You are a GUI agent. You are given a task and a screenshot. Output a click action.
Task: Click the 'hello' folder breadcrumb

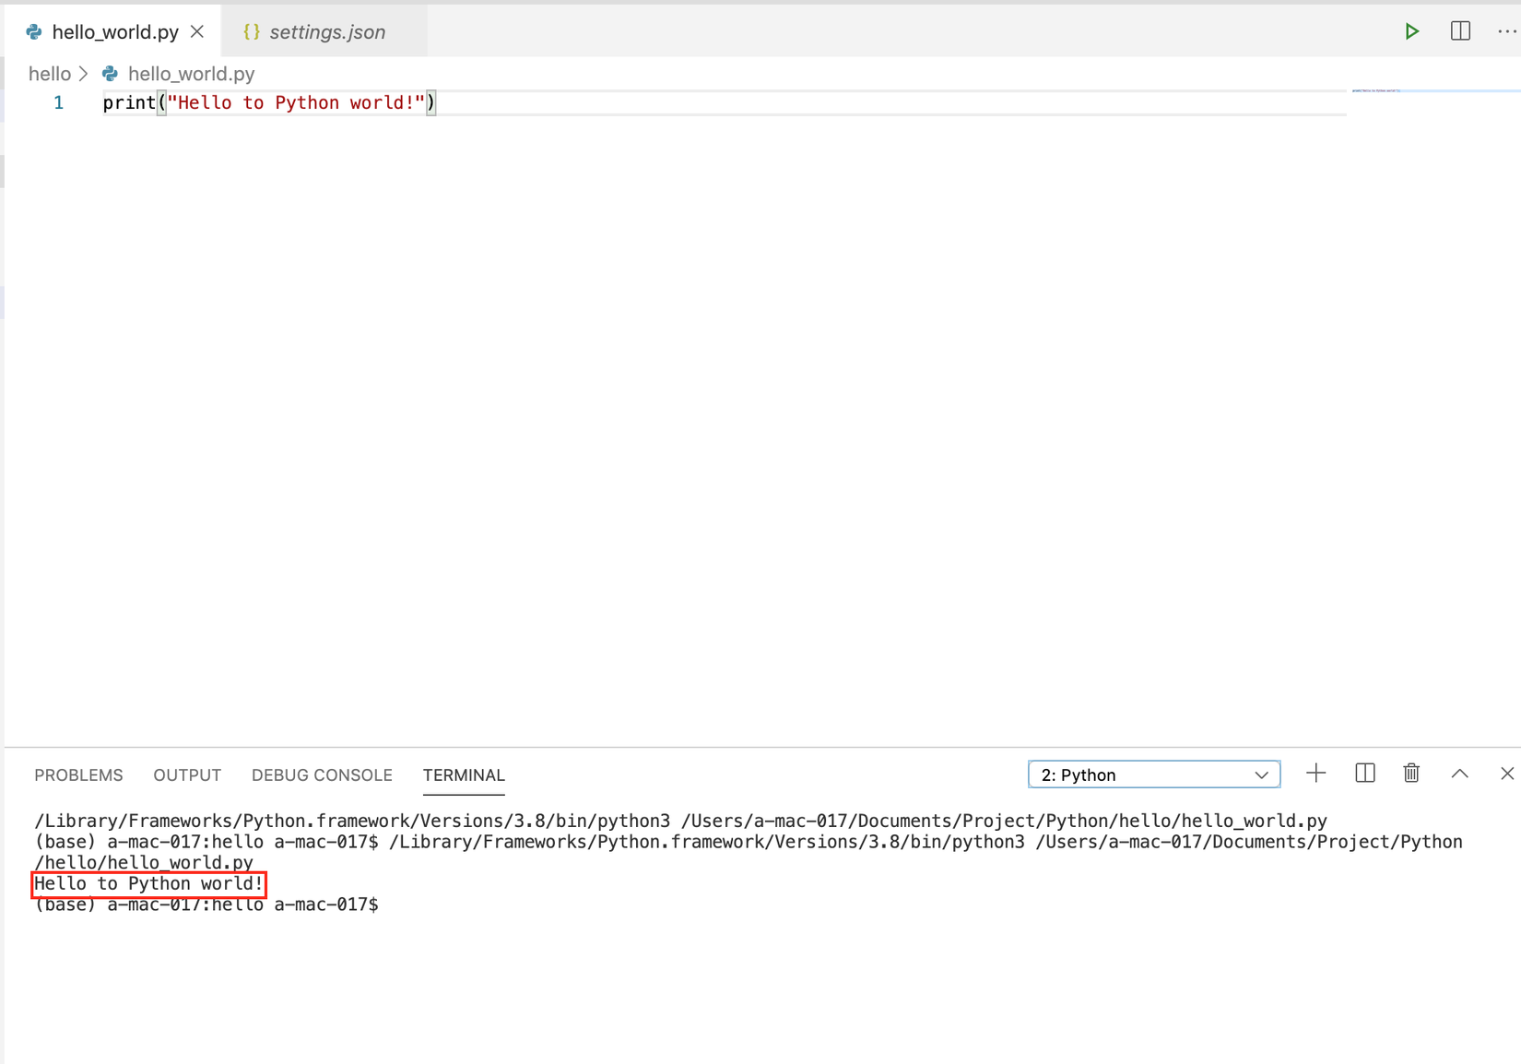click(50, 74)
